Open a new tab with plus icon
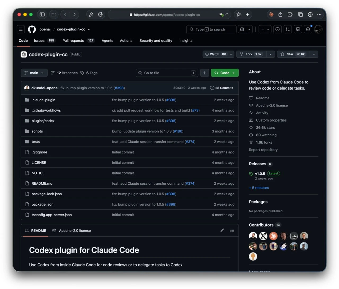Image resolution: width=339 pixels, height=289 pixels. [247, 15]
